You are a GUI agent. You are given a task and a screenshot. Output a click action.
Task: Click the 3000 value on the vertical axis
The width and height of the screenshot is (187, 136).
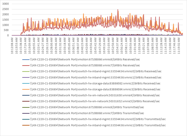point(6,4)
